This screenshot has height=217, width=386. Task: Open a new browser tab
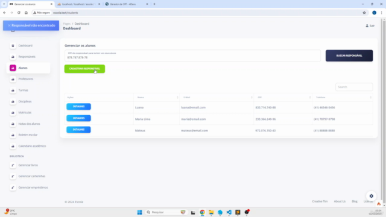tap(154, 4)
